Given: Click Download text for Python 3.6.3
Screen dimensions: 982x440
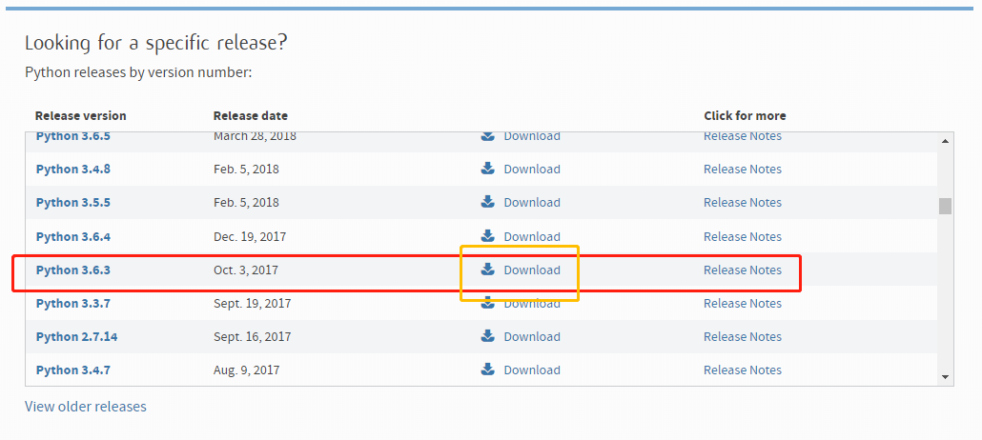Looking at the screenshot, I should pos(532,270).
